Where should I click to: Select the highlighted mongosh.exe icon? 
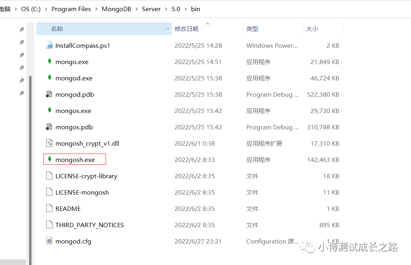tap(49, 159)
